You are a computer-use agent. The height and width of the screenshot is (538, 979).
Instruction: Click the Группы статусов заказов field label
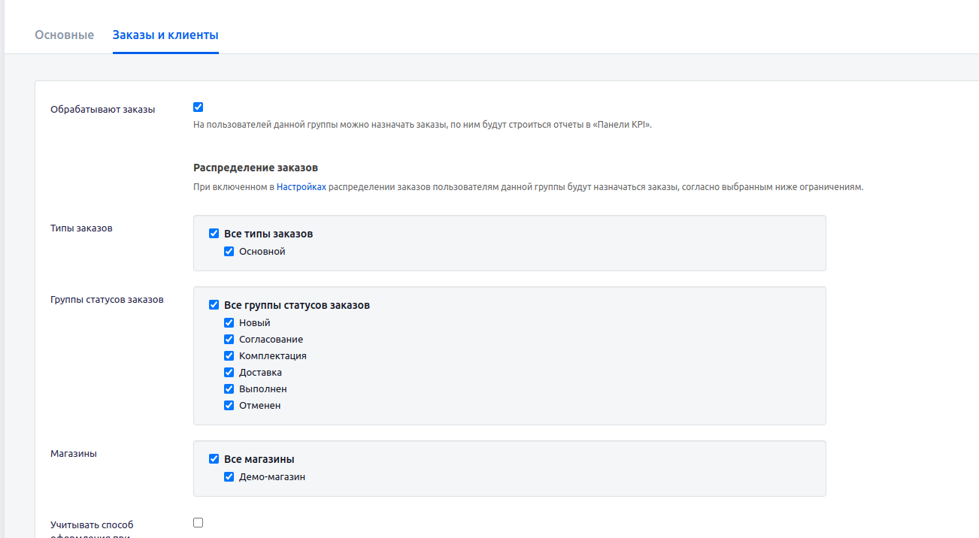click(107, 300)
